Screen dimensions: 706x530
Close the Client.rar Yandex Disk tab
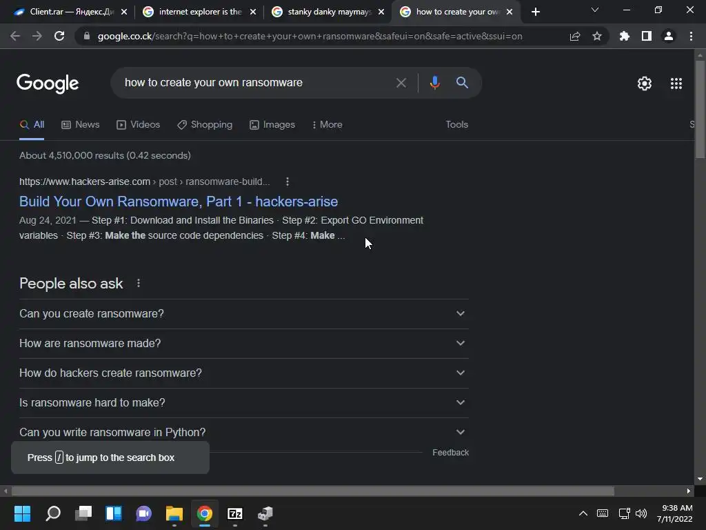[x=124, y=12]
